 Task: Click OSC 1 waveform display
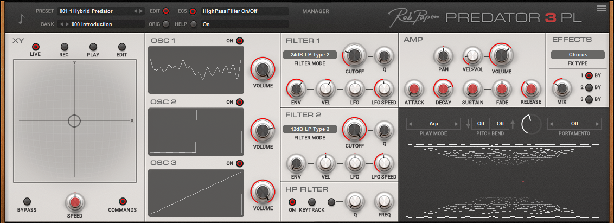(x=196, y=70)
